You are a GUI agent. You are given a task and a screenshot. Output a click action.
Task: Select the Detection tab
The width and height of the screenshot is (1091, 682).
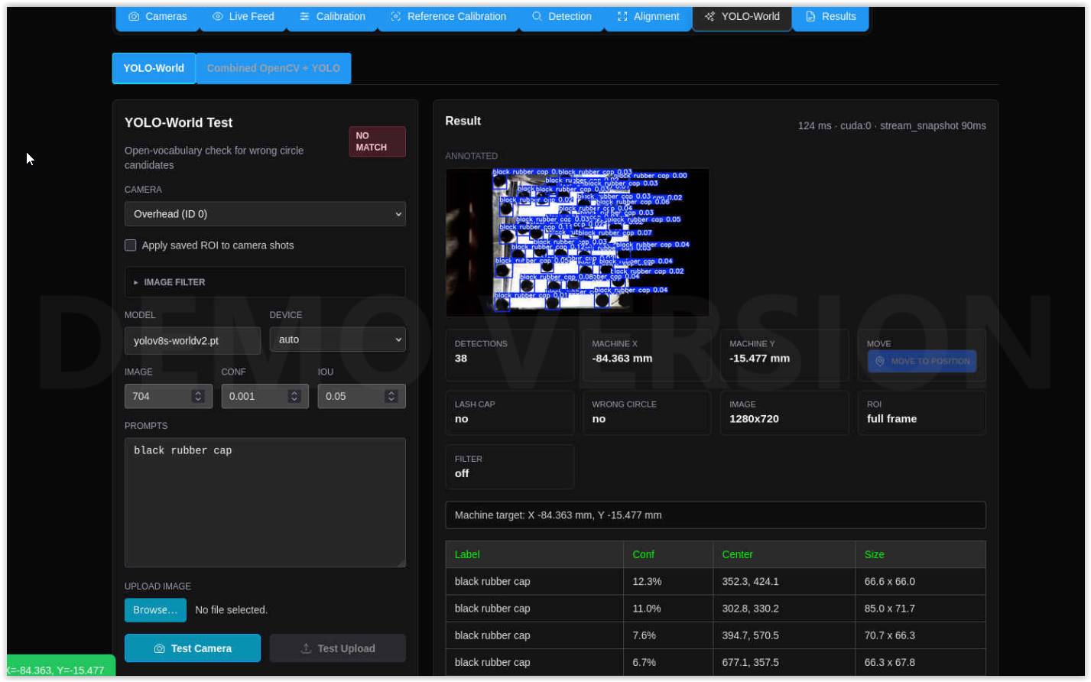pyautogui.click(x=562, y=17)
